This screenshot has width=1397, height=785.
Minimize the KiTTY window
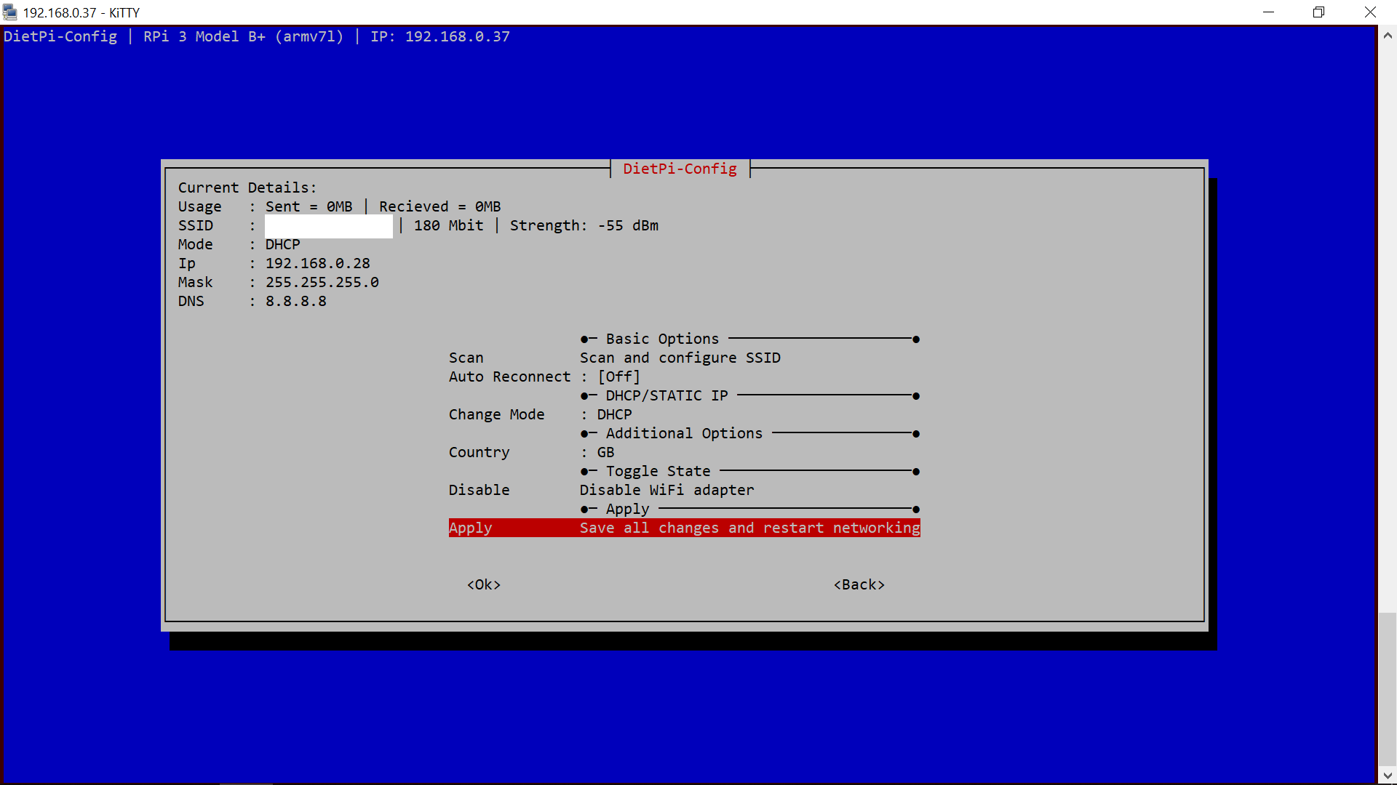(x=1268, y=12)
